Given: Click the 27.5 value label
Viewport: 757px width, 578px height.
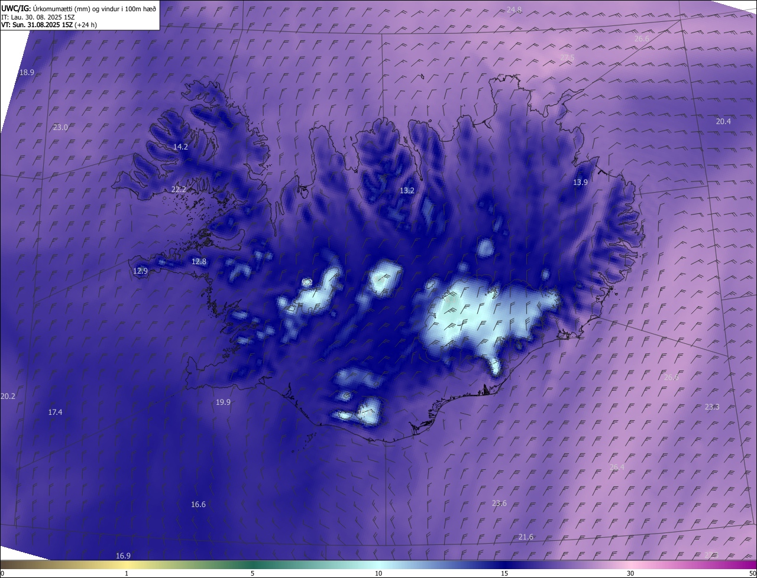Looking at the screenshot, I should pos(567,57).
